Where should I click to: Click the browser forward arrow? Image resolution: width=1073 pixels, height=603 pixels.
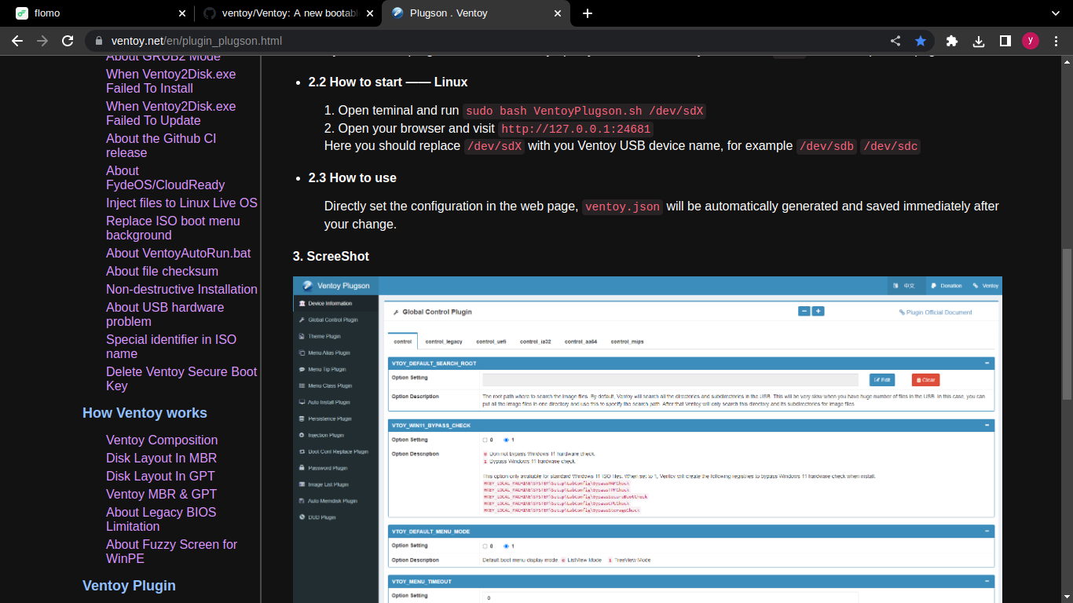(x=42, y=41)
